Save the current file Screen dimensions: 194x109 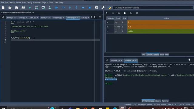point(16,8)
